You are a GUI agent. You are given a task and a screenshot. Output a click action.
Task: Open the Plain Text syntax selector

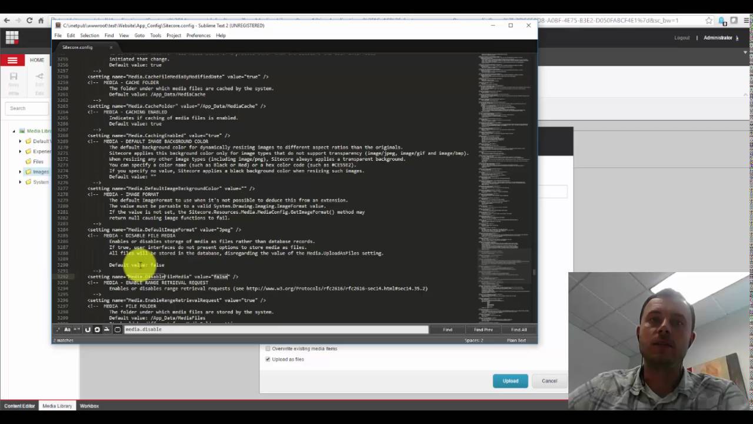(517, 340)
